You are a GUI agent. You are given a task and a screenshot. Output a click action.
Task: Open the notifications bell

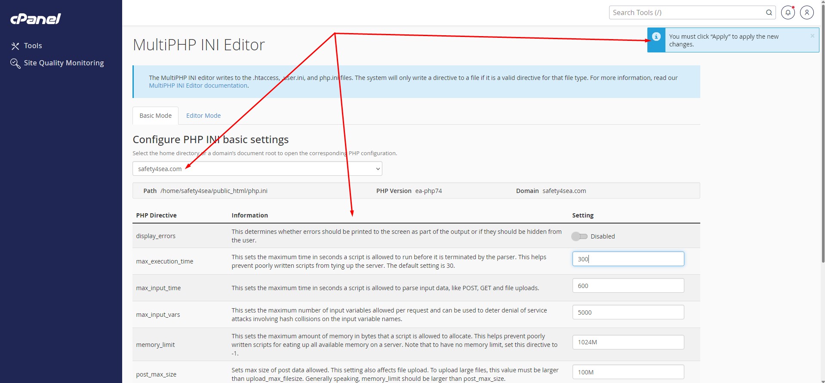tap(788, 12)
